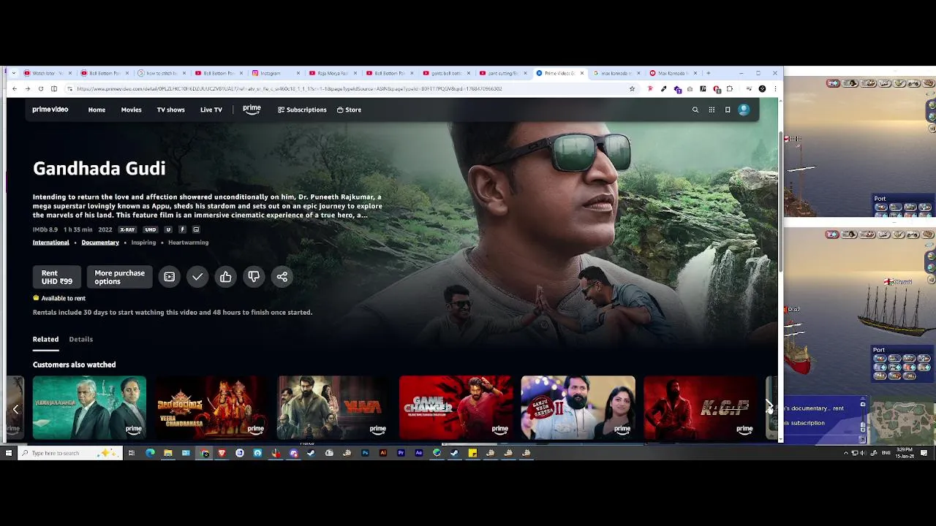Toggle the Watchlist checkmark button
Viewport: 936px width, 526px height.
point(197,277)
